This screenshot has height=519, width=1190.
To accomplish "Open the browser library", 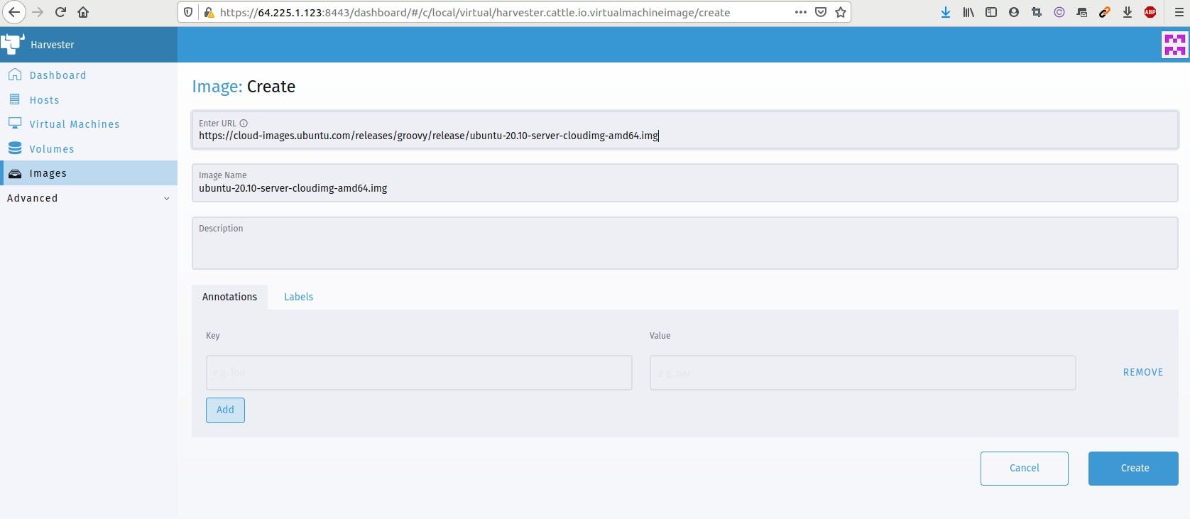I will [x=968, y=12].
